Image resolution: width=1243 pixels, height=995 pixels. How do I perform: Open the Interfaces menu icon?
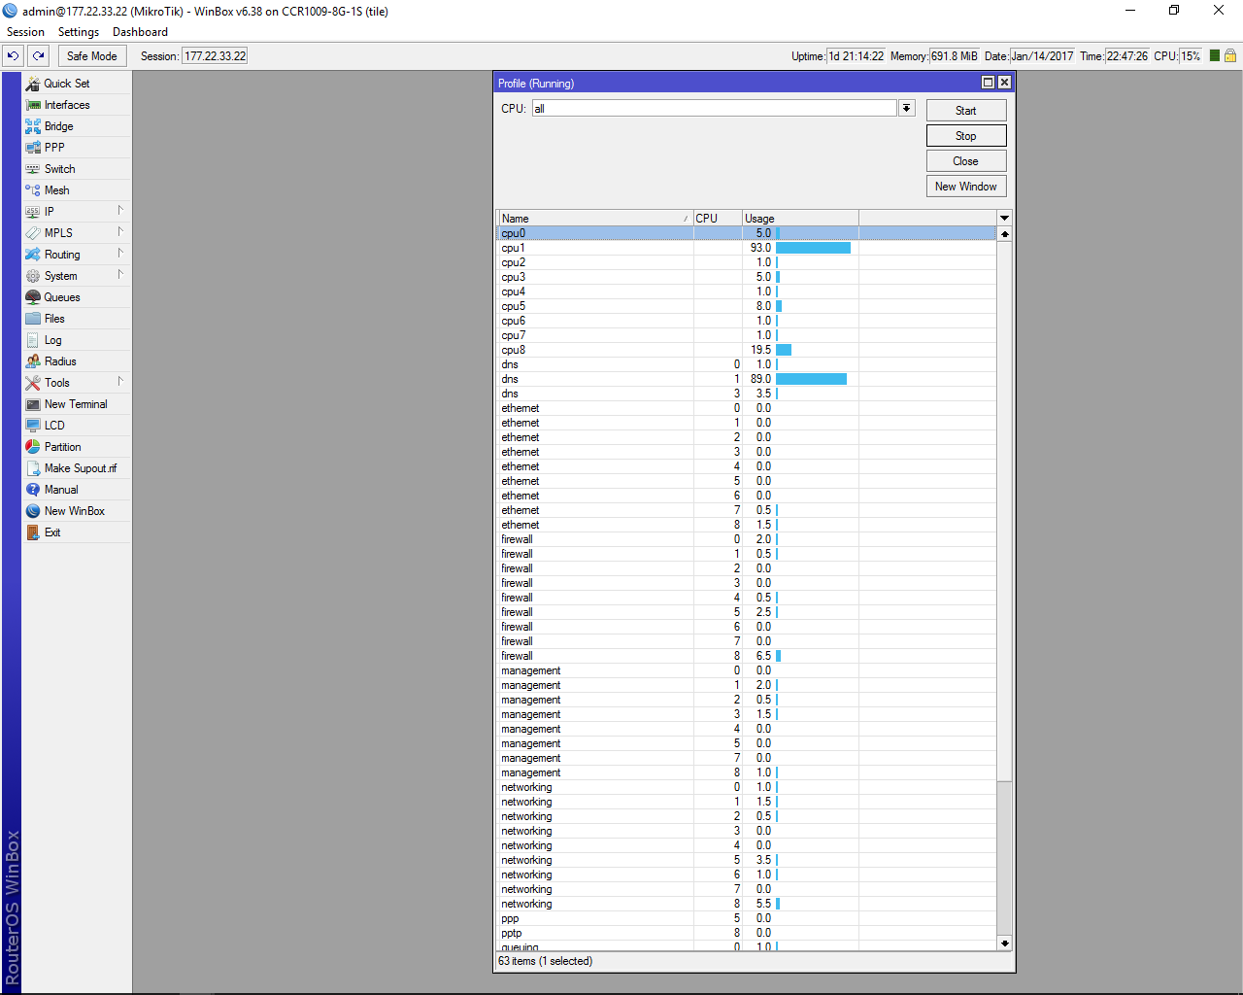(x=33, y=105)
